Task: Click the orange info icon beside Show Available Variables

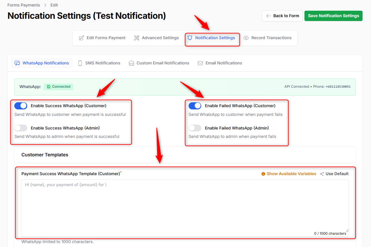Action: pyautogui.click(x=263, y=174)
